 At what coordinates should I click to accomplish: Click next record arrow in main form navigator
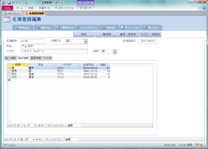tap(33, 139)
